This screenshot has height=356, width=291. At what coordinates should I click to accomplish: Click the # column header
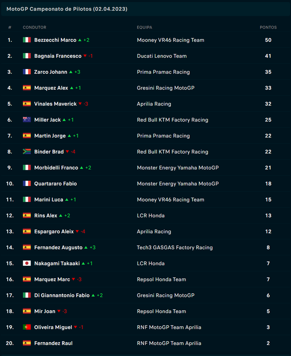click(10, 27)
